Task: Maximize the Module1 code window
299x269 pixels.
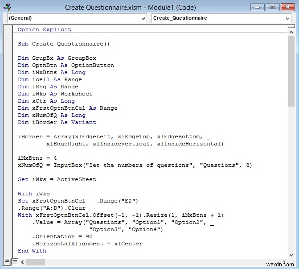Action: (x=273, y=7)
